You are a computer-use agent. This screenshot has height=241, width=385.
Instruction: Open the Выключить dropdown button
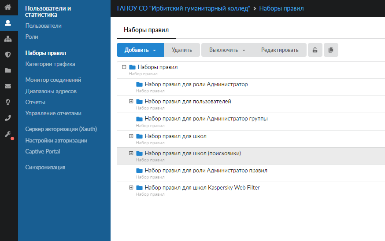tap(227, 50)
